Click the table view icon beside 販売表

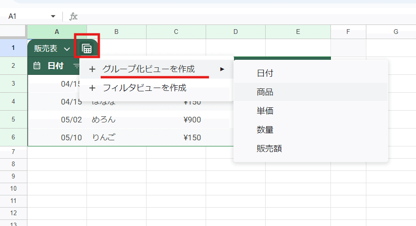87,48
